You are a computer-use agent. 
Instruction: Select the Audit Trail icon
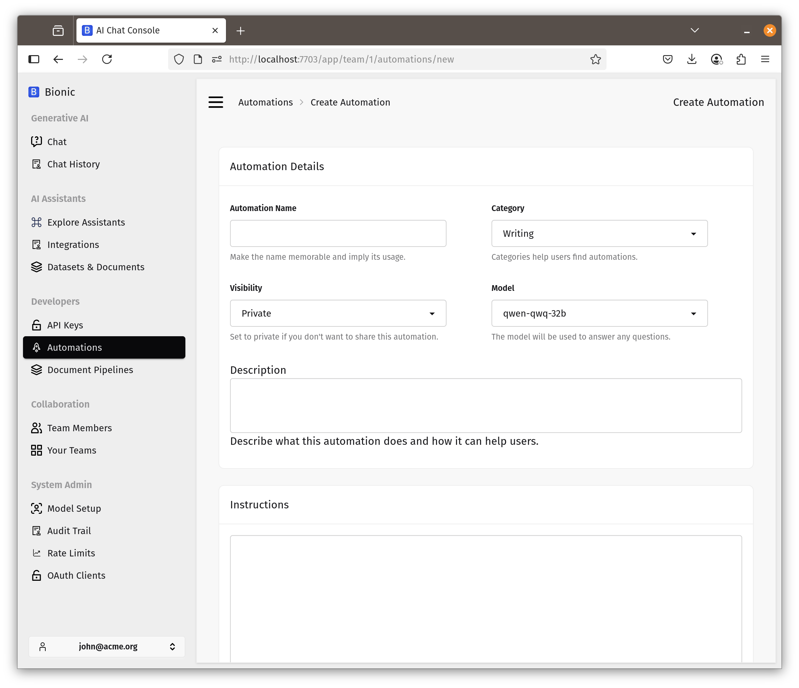click(37, 531)
